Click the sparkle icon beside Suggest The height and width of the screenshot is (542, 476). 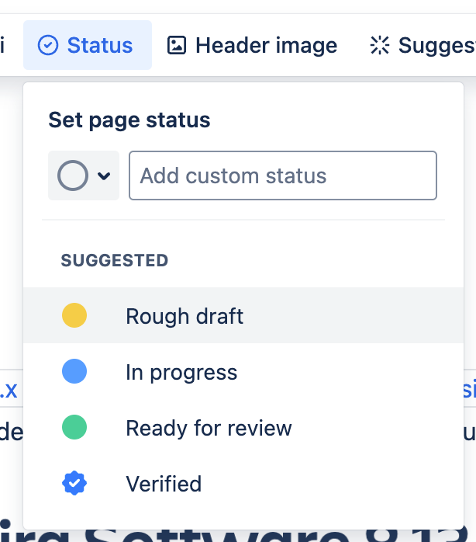pos(379,46)
